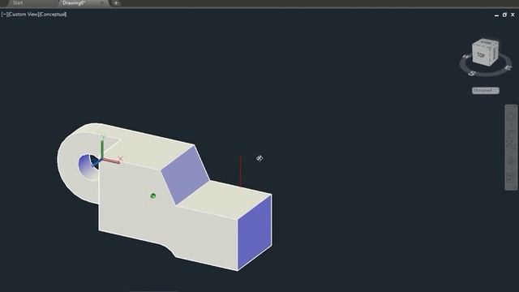Open the viewport controls [-] menu
The width and height of the screenshot is (519, 292).
pyautogui.click(x=4, y=15)
